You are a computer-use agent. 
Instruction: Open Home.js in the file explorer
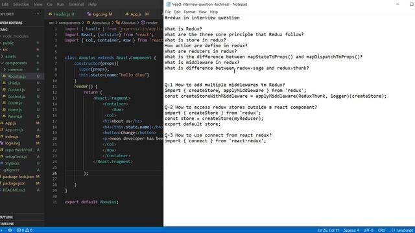[x=14, y=109]
